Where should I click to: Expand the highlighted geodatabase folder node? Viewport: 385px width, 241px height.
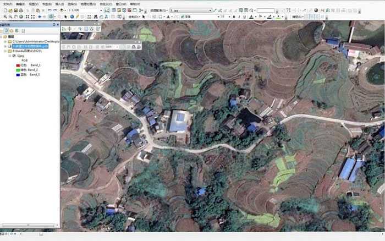click(4, 46)
